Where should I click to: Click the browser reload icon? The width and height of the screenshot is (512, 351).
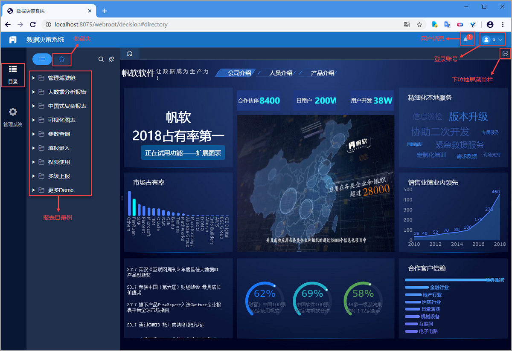click(33, 24)
